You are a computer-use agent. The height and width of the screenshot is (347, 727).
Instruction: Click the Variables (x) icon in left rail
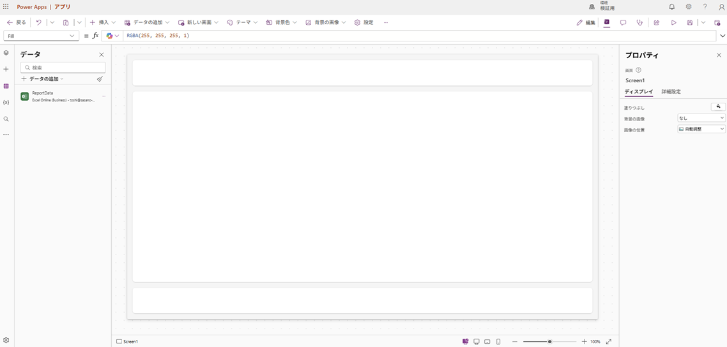pos(6,103)
